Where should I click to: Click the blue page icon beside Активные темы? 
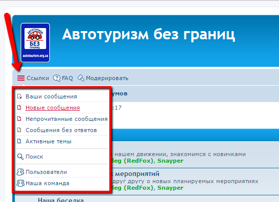[19, 141]
